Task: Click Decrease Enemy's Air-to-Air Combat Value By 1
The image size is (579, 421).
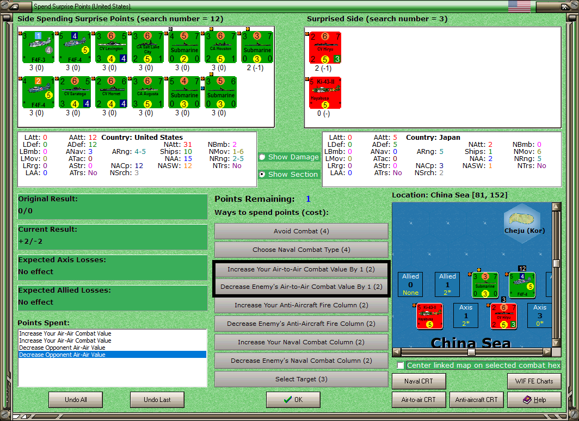Action: [301, 287]
